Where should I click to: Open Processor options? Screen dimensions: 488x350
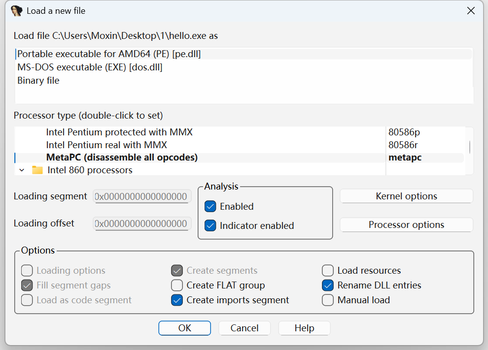(406, 225)
